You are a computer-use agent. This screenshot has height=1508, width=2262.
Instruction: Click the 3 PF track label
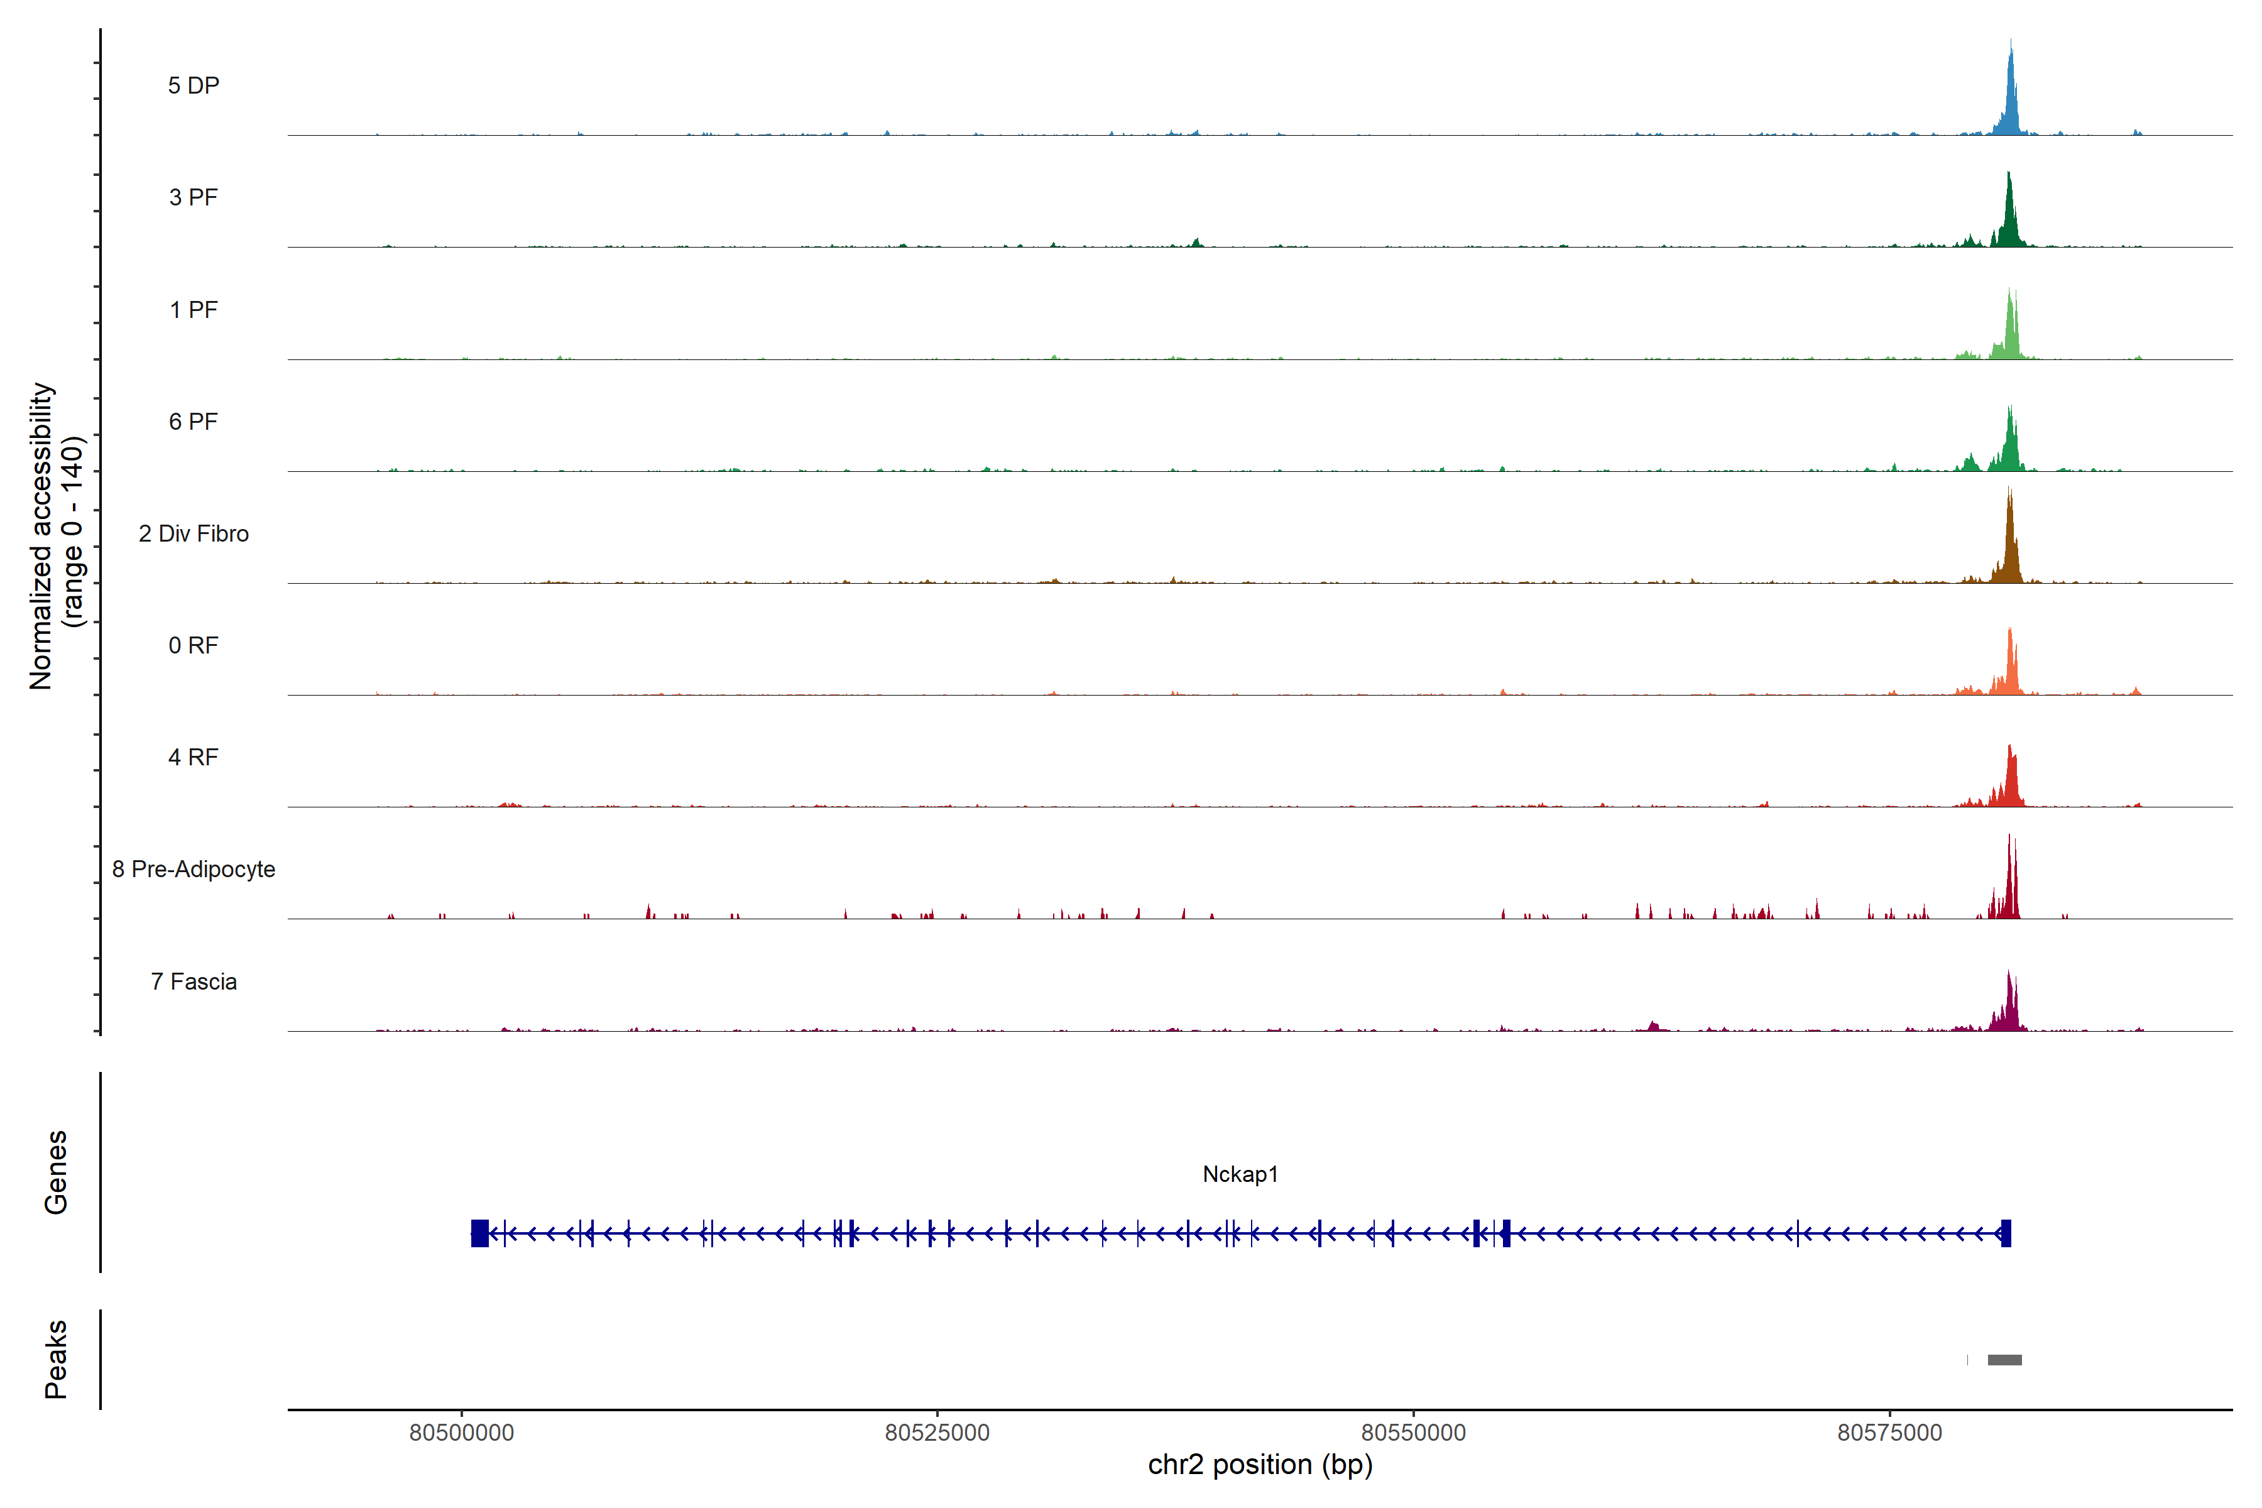pyautogui.click(x=194, y=197)
